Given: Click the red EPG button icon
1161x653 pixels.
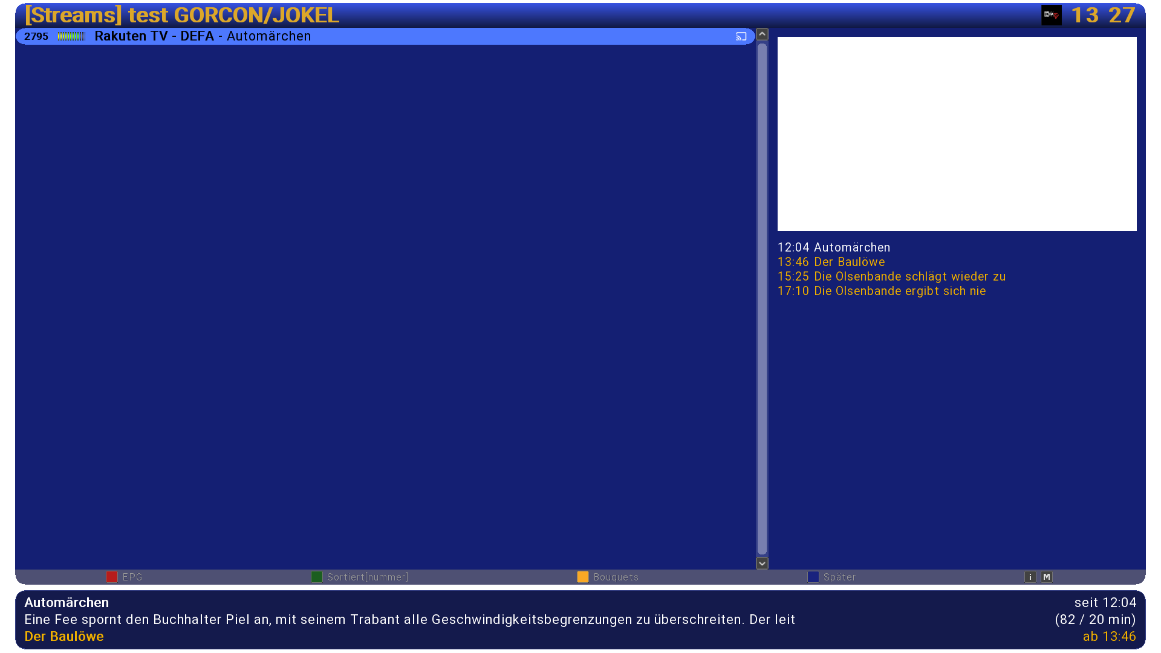Looking at the screenshot, I should (x=112, y=577).
